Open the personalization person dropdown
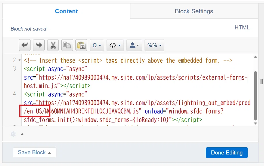Viewport: 264px width, 166px height. (134, 45)
